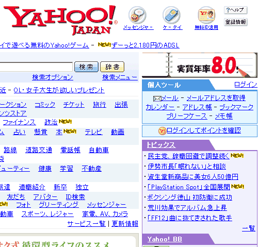Read 民主党、辞職回避で調整続く topic
Screen dimensions: 258x247
point(188,156)
